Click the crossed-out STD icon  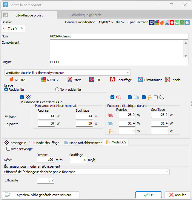click(x=91, y=80)
